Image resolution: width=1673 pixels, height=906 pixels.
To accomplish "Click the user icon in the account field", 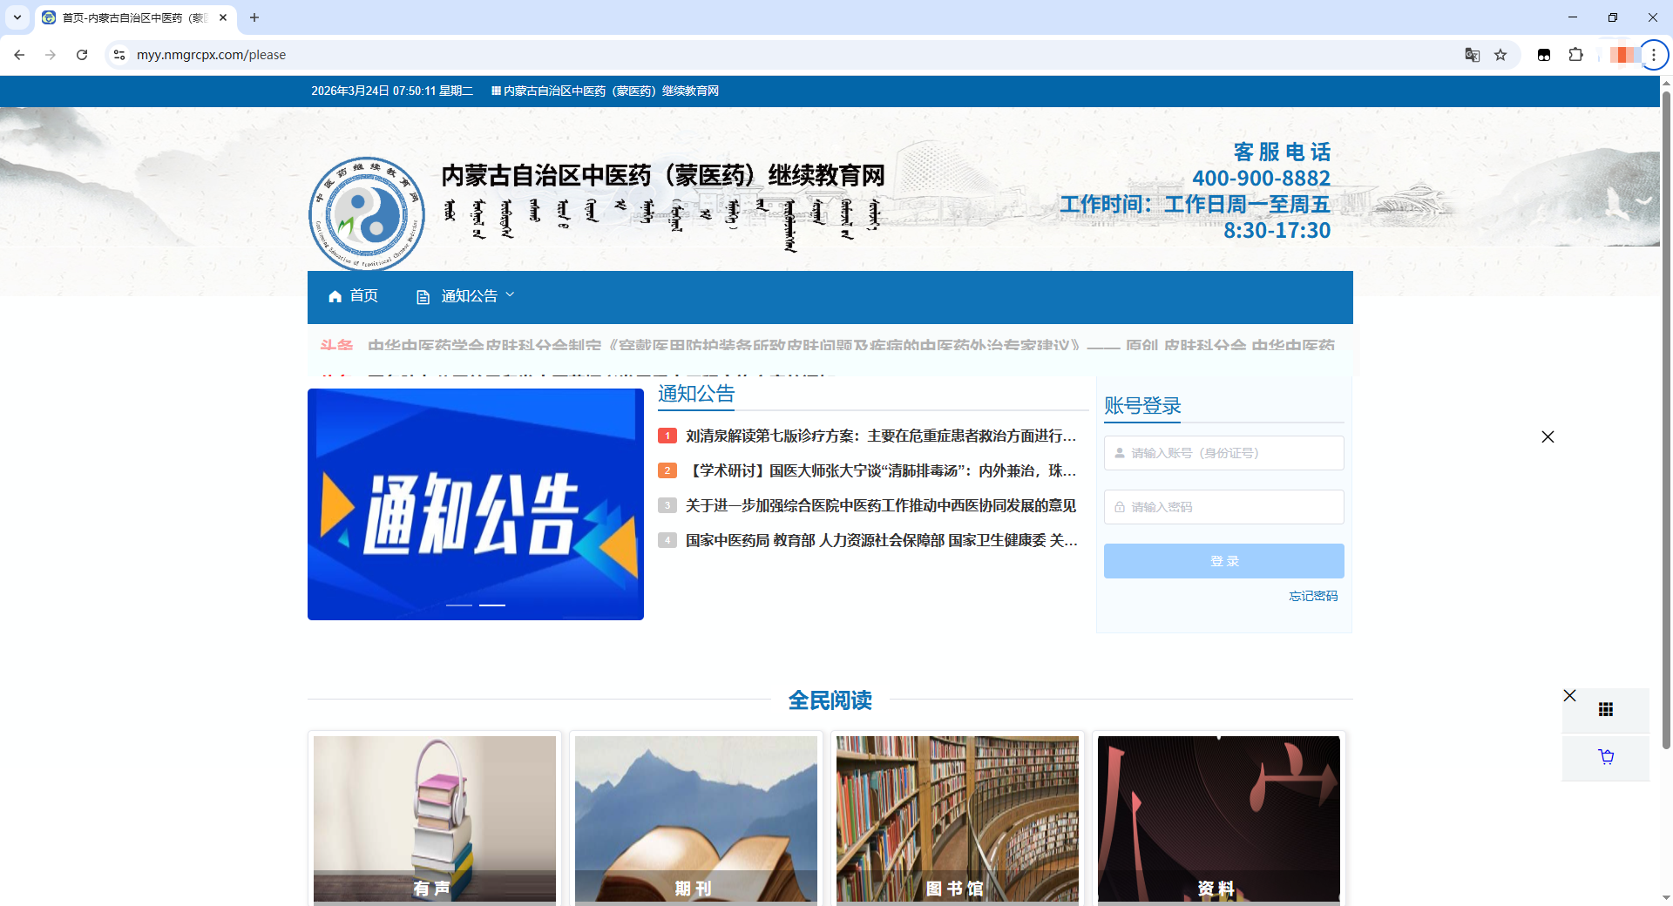I will coord(1120,453).
